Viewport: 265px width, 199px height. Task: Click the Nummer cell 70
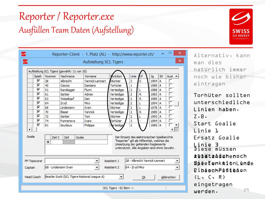pyautogui.click(x=52, y=112)
